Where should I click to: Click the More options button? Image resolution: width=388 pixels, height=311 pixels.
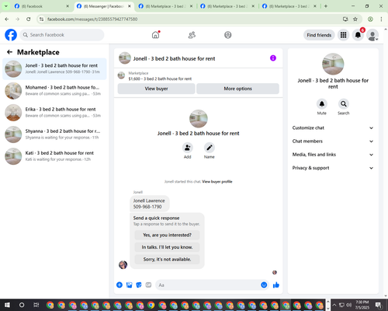[237, 89]
